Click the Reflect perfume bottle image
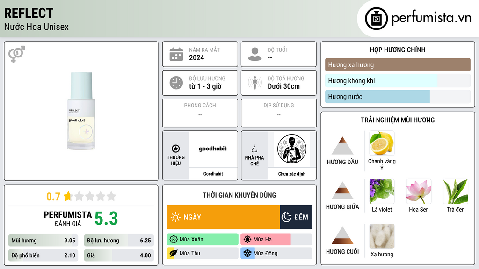This screenshot has height=269, width=479. [x=81, y=111]
